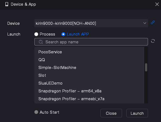Viewport: 161px width, 122px height.
Task: Click the phone icon in the title bar
Action: tap(7, 4)
